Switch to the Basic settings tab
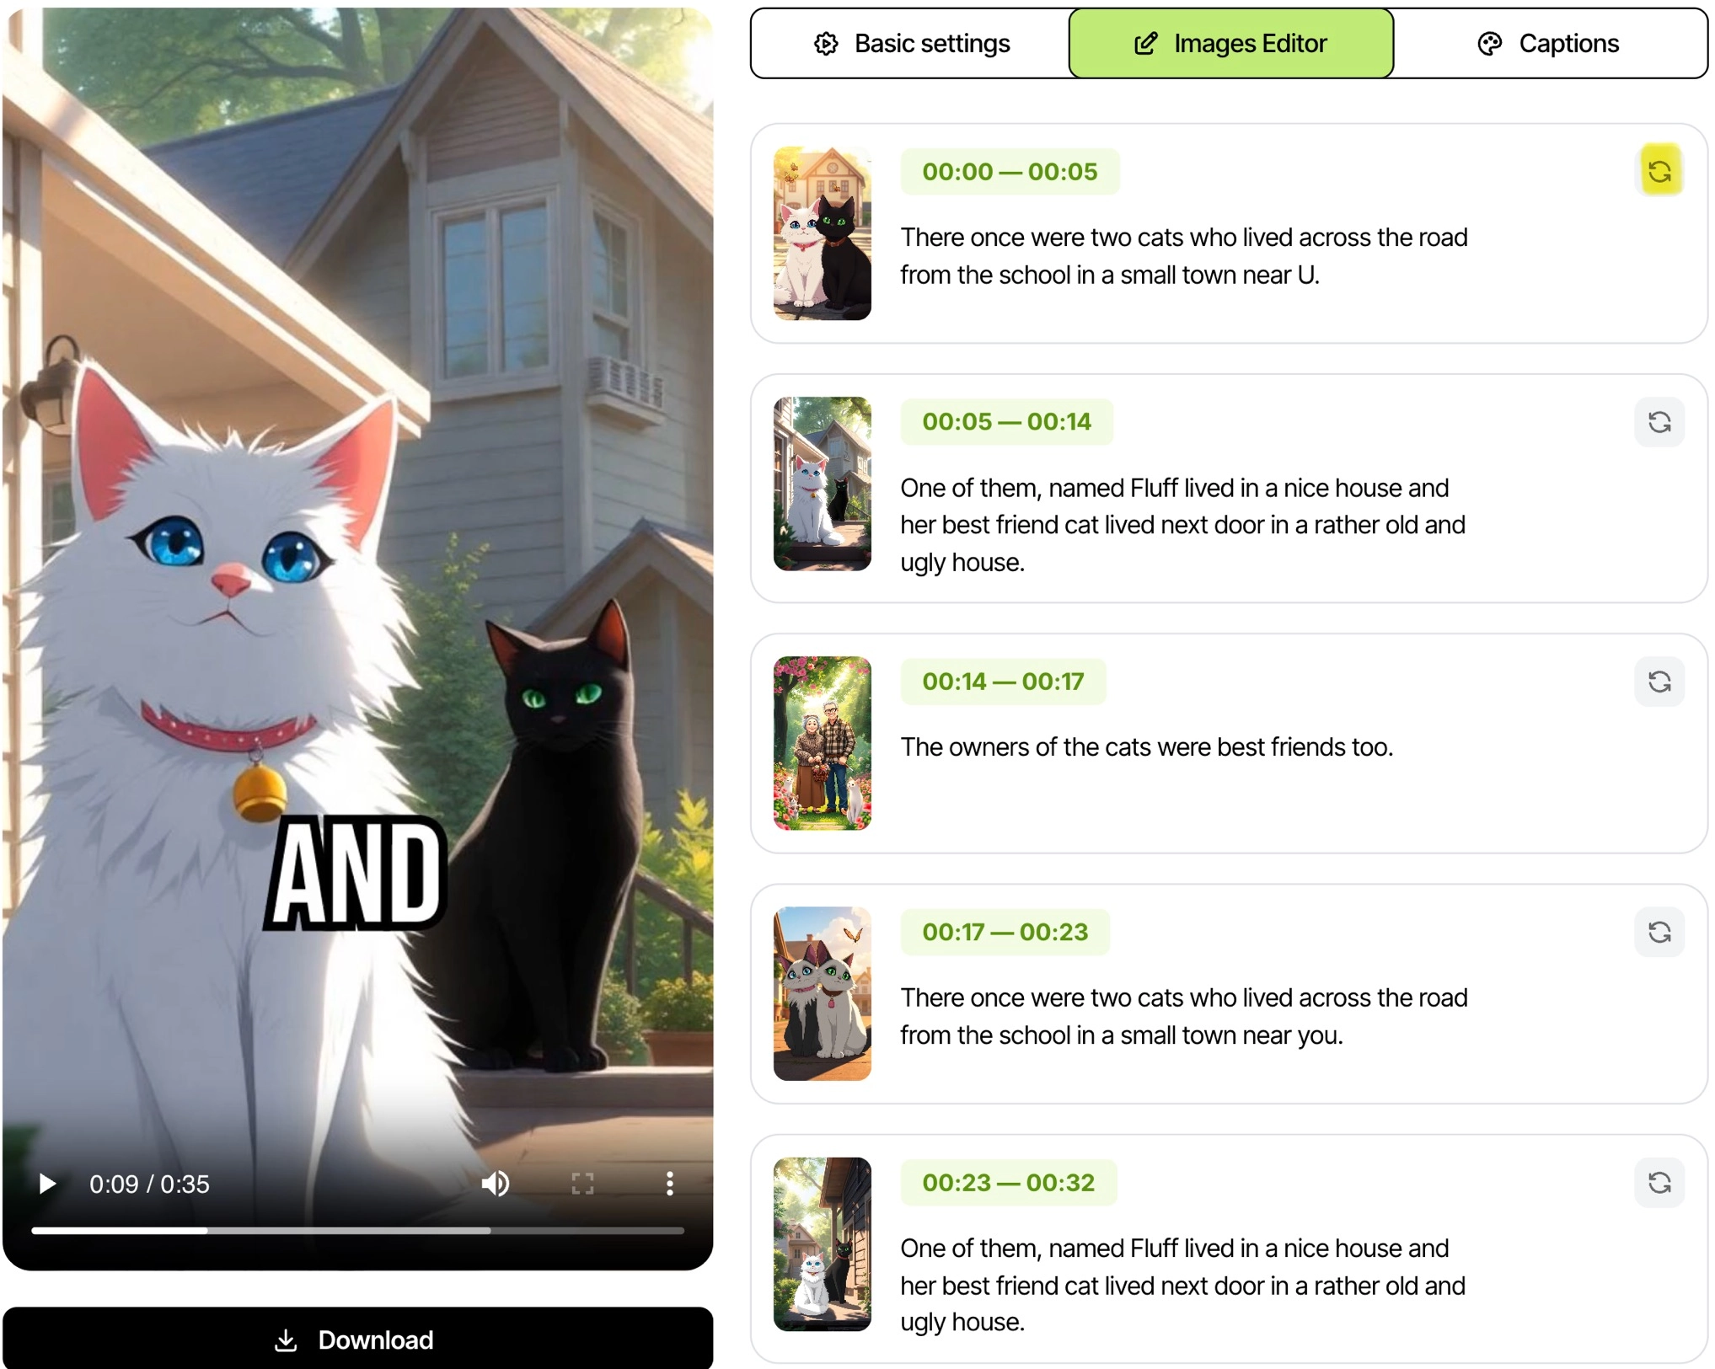1715x1369 pixels. (911, 44)
